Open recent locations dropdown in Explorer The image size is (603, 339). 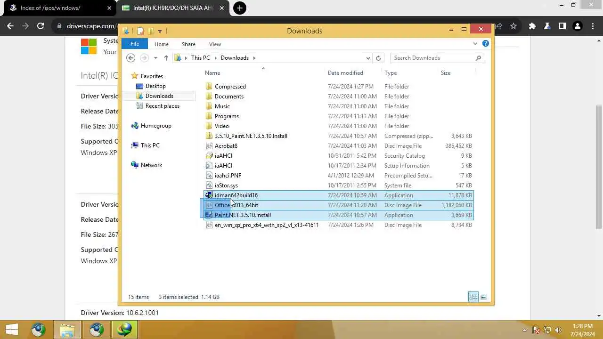coord(155,58)
